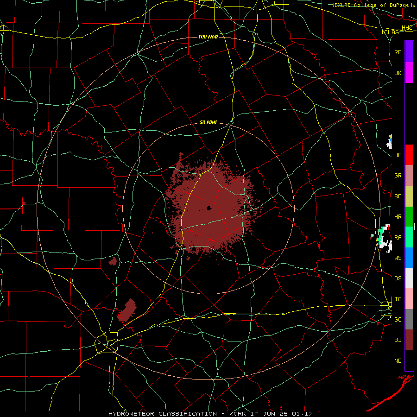Click the DS white legend swatch

(409, 278)
